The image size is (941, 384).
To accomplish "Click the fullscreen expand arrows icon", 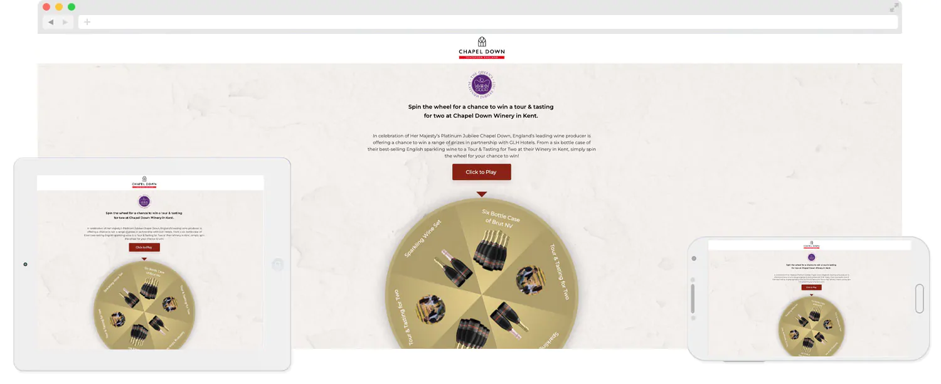I will [x=894, y=8].
